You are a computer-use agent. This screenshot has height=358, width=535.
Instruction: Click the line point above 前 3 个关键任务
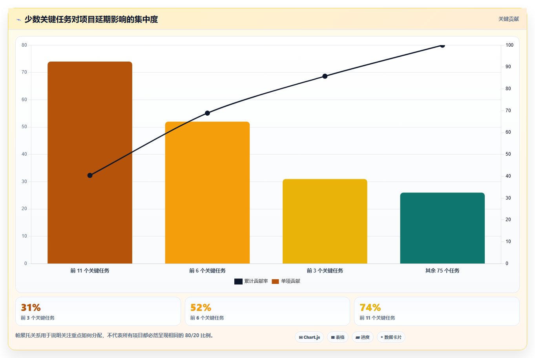pos(325,76)
